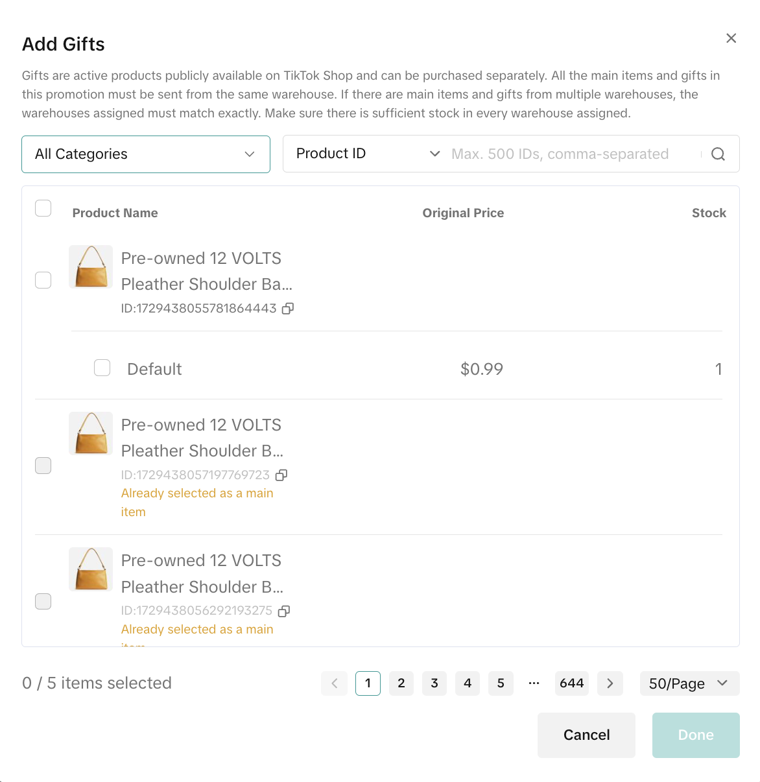Toggle the select-all products checkbox

pyautogui.click(x=43, y=209)
